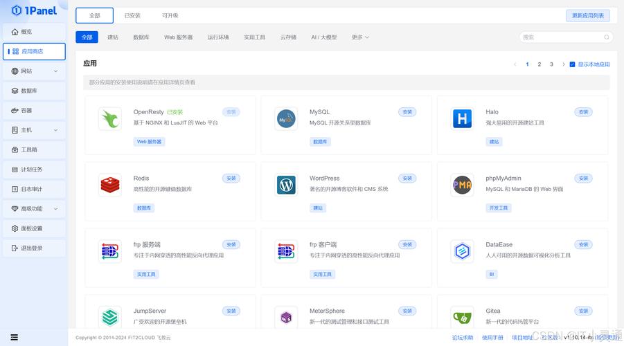Image resolution: width=624 pixels, height=346 pixels.
Task: Toggle the 显示本地应用 checkbox
Action: click(572, 64)
